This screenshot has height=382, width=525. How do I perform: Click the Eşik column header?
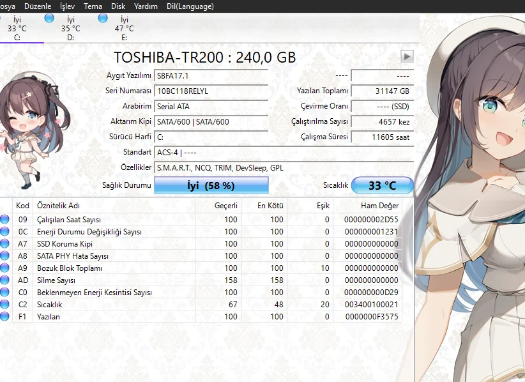click(310, 206)
